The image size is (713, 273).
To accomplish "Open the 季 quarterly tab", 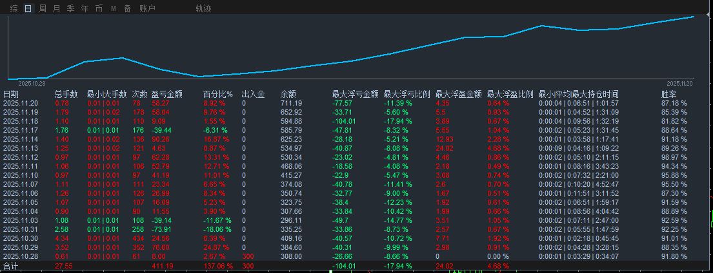I will point(70,8).
